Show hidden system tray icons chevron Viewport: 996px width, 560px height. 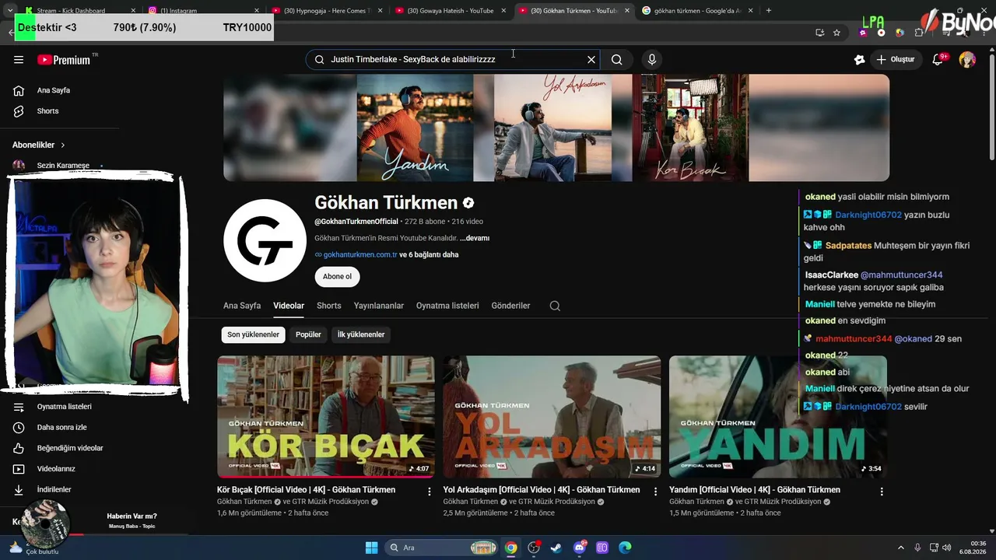click(901, 548)
